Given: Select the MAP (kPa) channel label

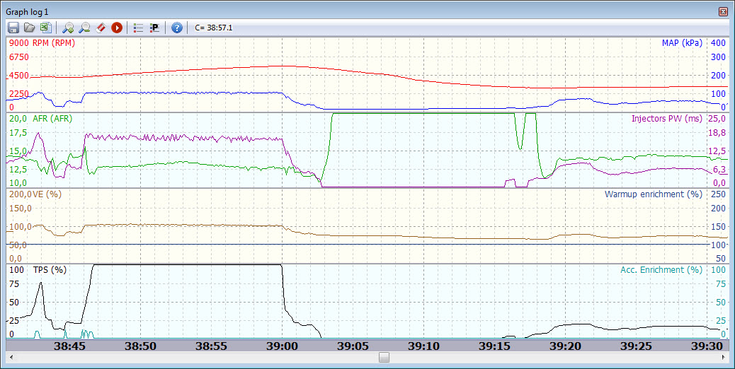Looking at the screenshot, I should tap(682, 43).
